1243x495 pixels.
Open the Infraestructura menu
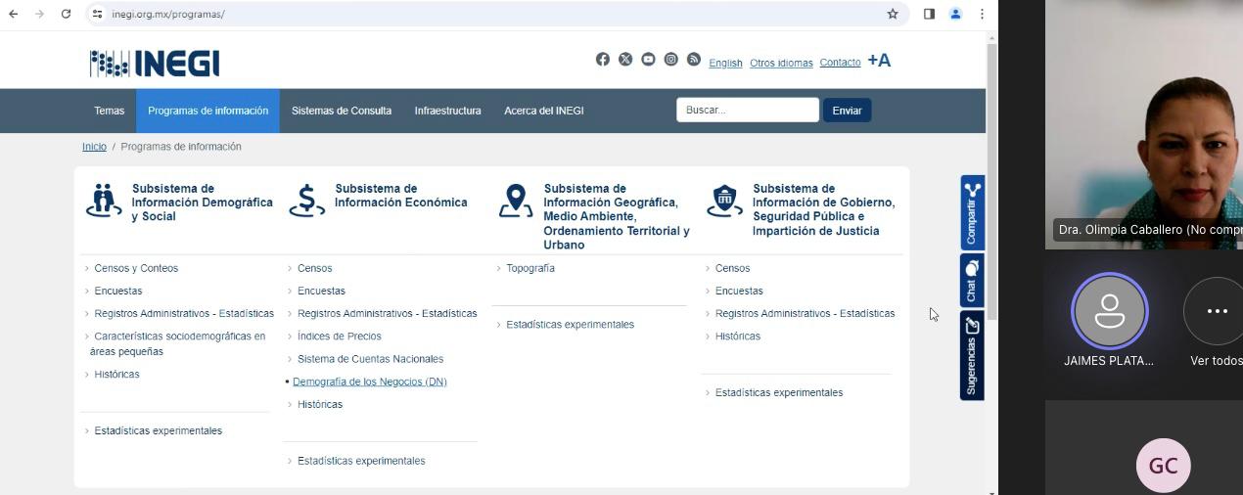[x=447, y=111]
